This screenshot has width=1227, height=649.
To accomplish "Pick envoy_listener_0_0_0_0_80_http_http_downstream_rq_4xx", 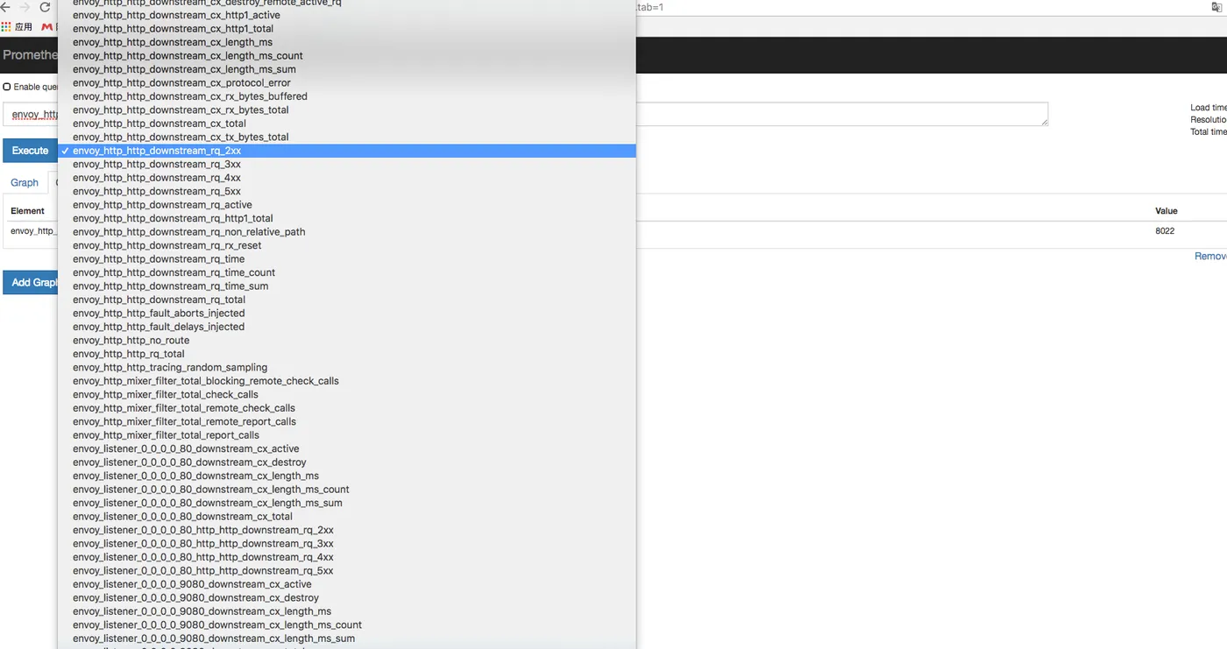I will click(x=347, y=558).
